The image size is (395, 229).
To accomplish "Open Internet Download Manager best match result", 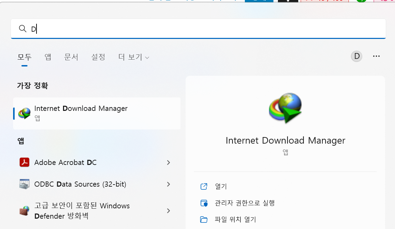I will pyautogui.click(x=97, y=113).
